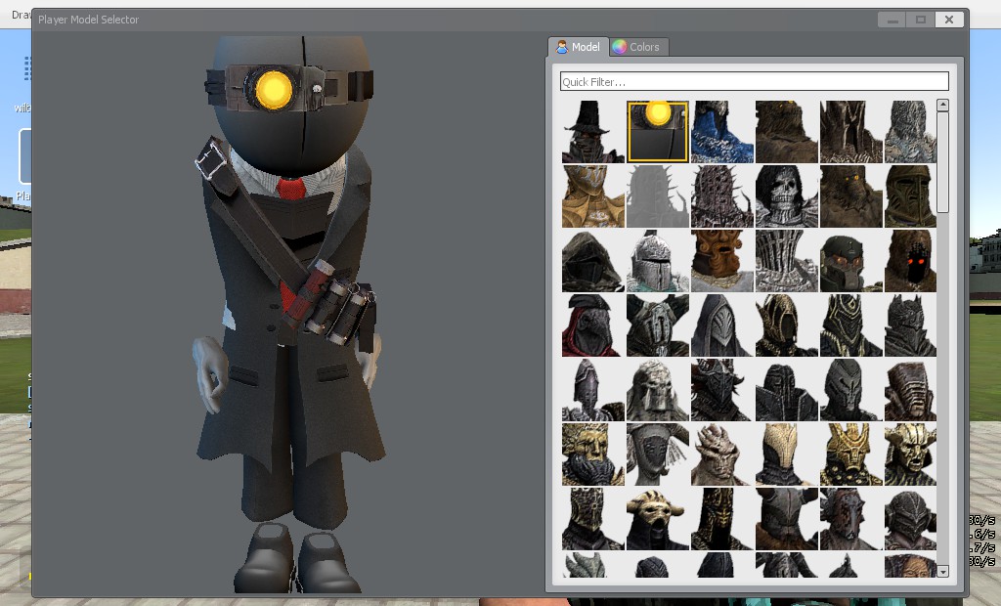
Task: Choose the tree-bark textured model
Action: 851,132
